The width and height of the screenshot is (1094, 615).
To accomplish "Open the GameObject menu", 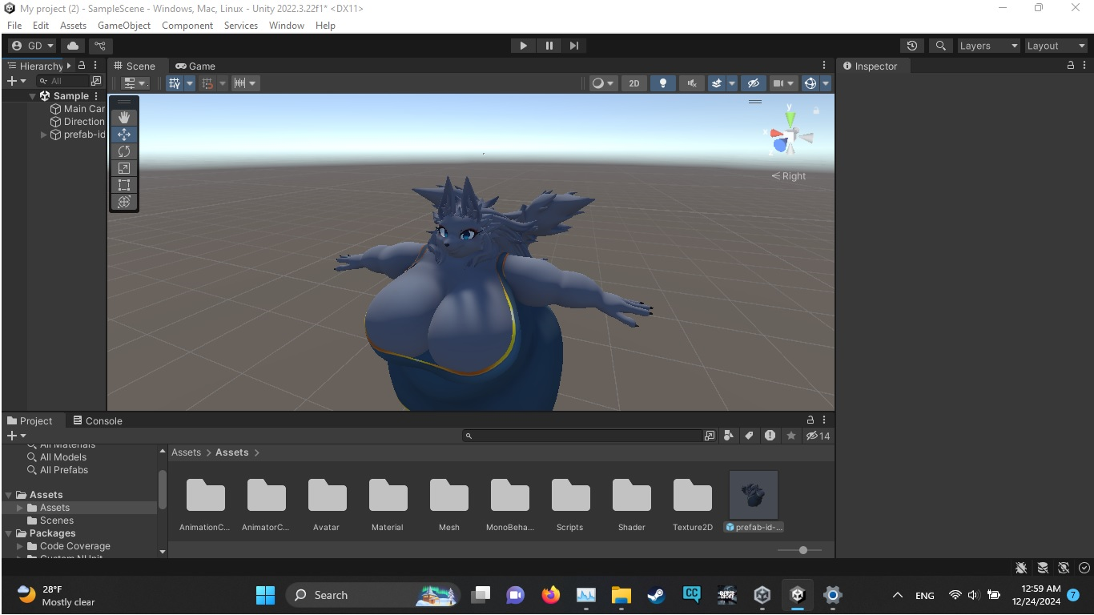I will click(x=124, y=26).
